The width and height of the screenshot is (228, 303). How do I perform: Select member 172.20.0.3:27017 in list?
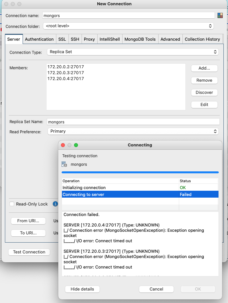66,73
